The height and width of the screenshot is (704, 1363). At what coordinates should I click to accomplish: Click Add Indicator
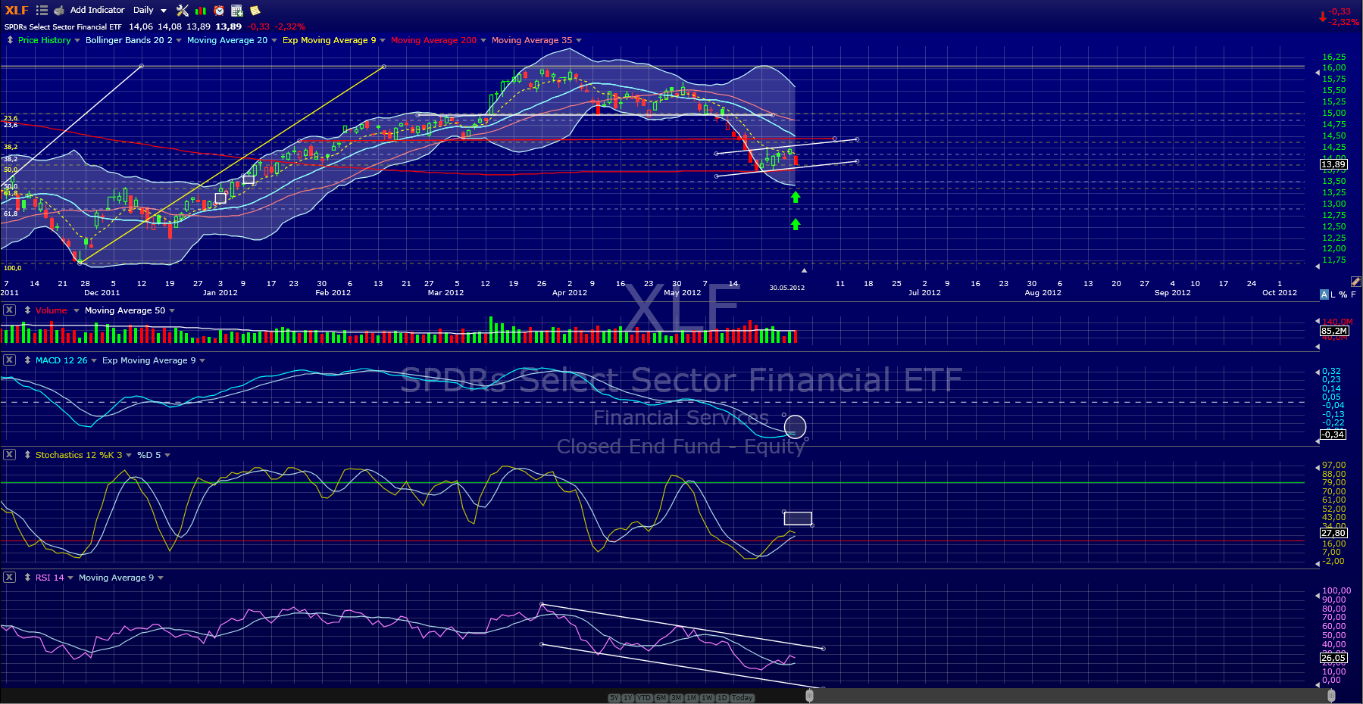97,10
